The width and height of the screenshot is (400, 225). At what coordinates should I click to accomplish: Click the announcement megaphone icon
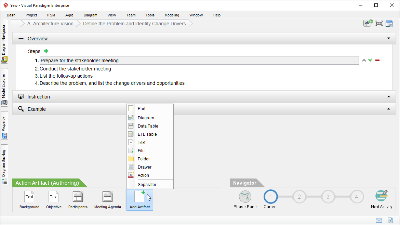368,23
